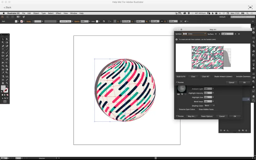Click the Clear All button
The width and height of the screenshot is (256, 160).
(x=205, y=76)
